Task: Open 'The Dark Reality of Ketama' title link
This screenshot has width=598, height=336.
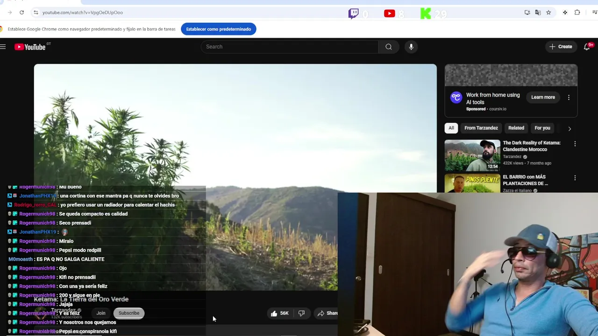Action: pos(532,146)
